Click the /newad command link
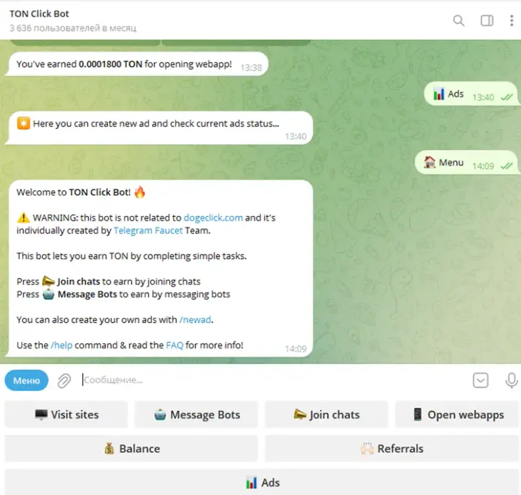521x495 pixels. click(x=195, y=320)
